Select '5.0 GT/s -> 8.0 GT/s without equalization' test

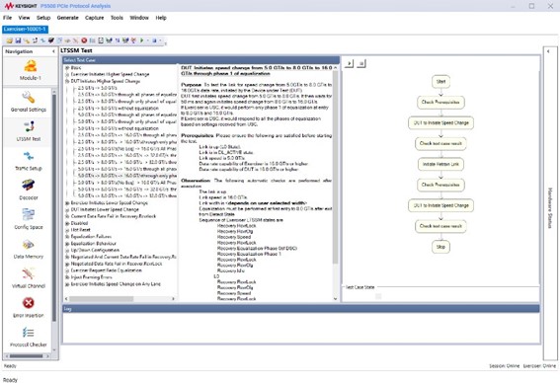(118, 128)
